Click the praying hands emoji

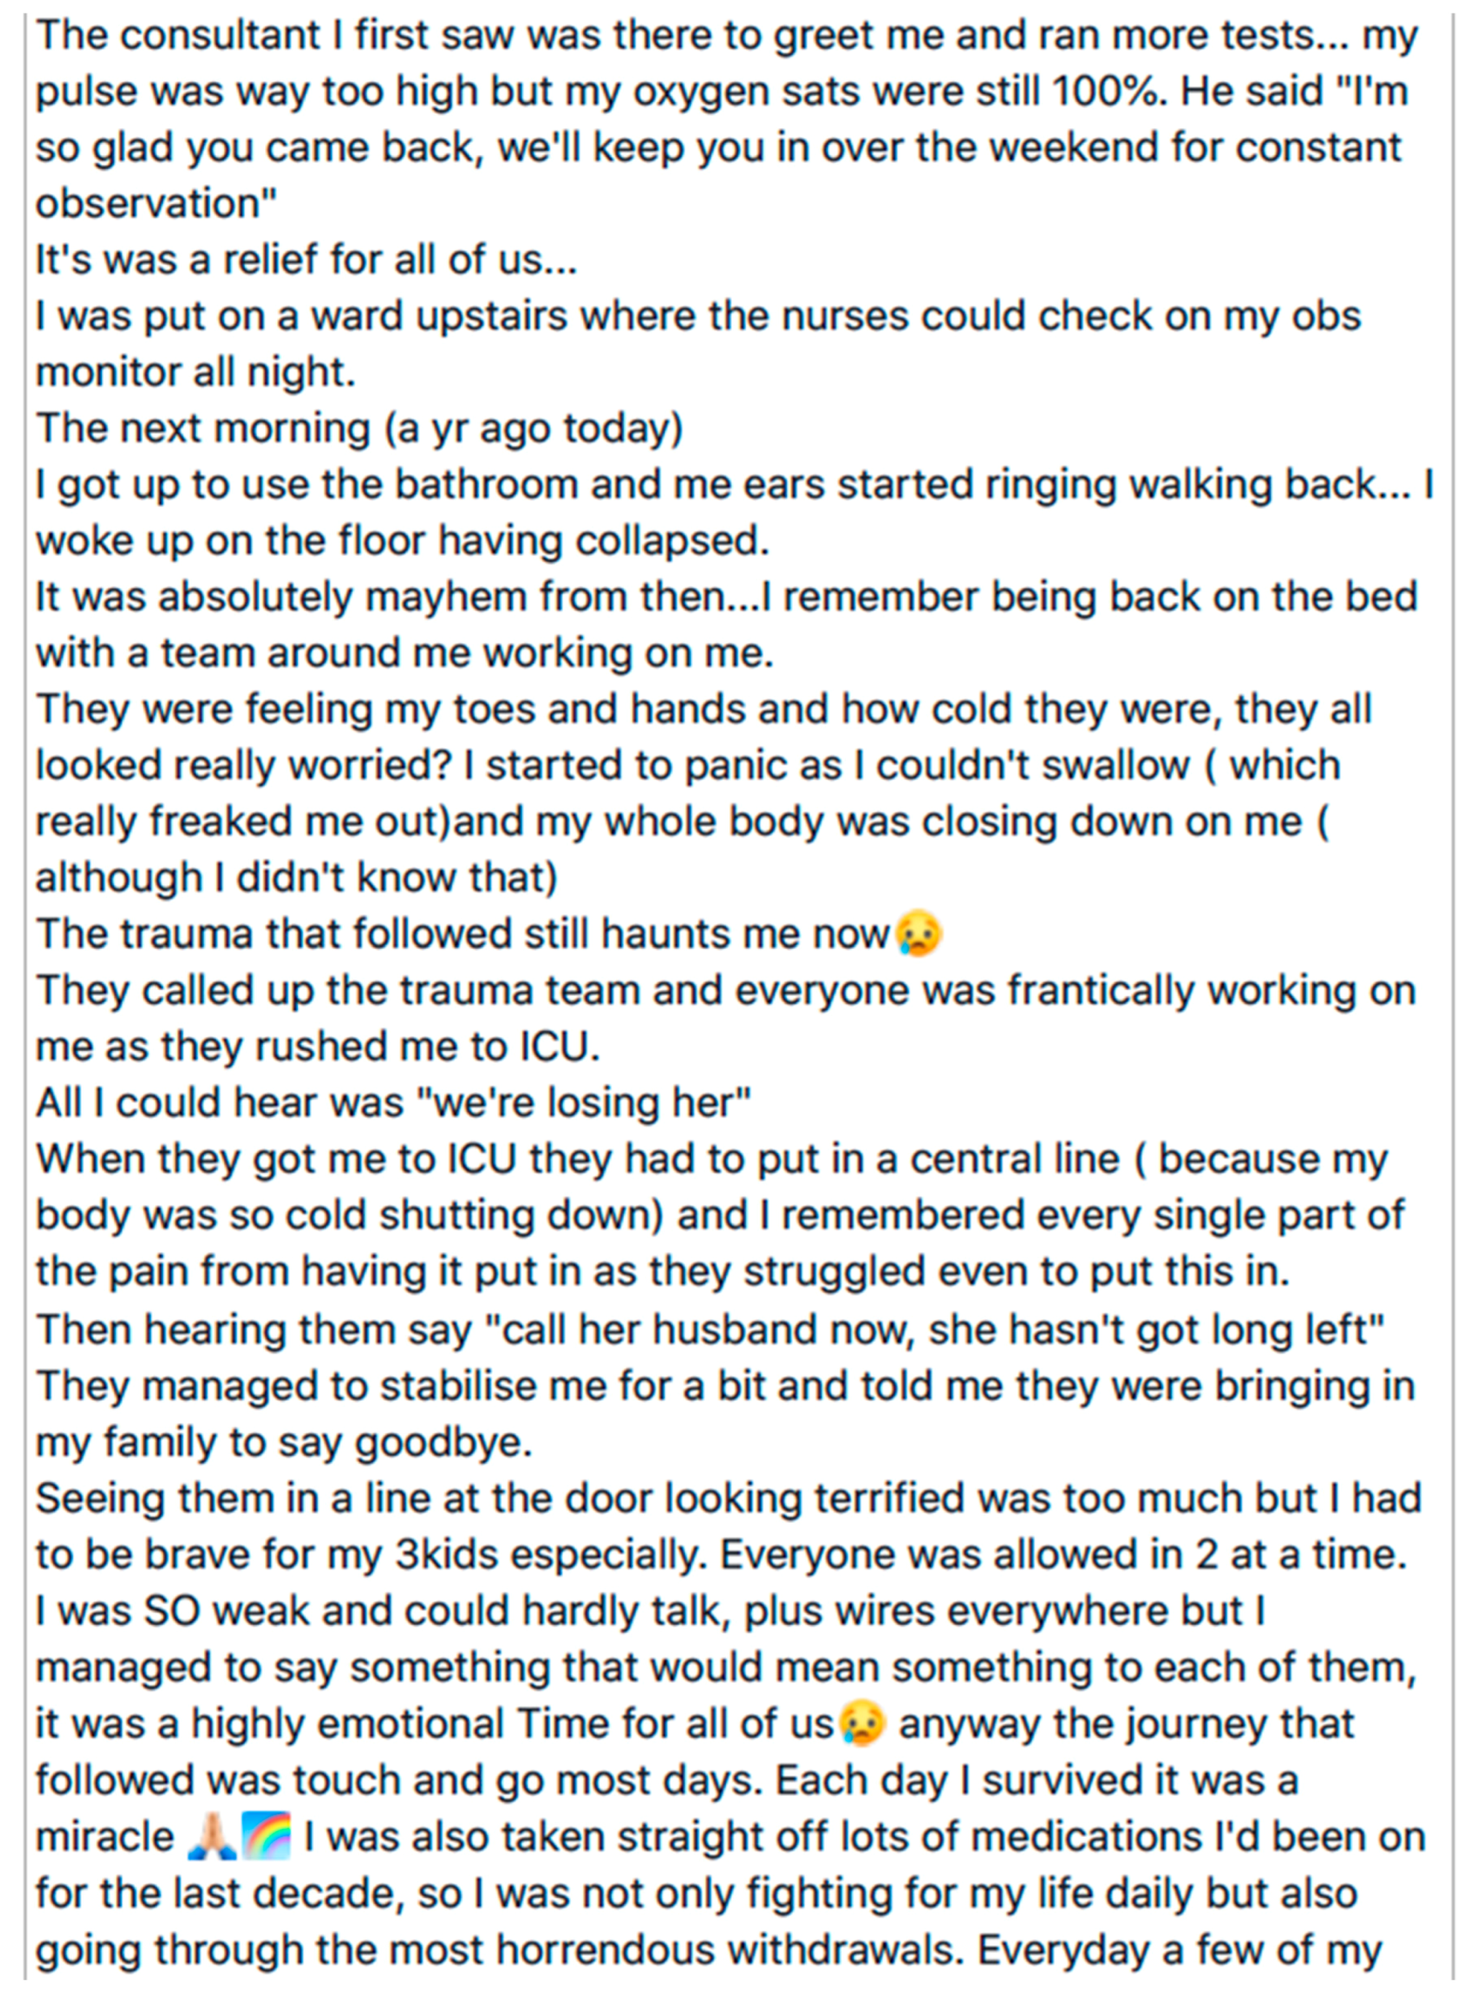(x=212, y=1838)
